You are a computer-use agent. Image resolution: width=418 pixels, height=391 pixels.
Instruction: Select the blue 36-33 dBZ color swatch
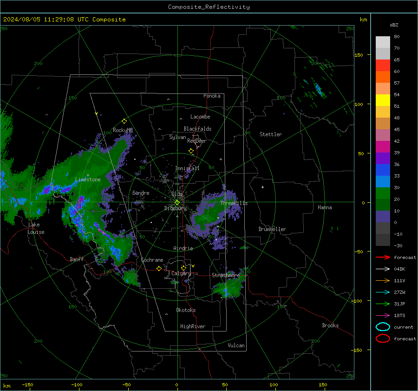[x=383, y=170]
